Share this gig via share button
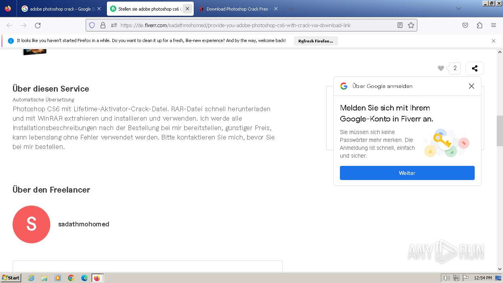This screenshot has height=283, width=503. click(x=475, y=68)
